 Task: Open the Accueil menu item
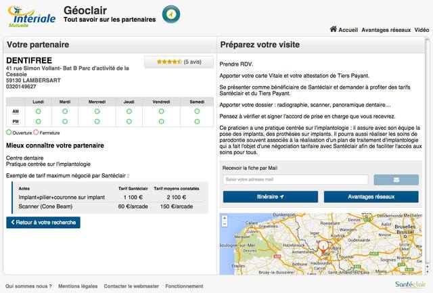coord(348,30)
